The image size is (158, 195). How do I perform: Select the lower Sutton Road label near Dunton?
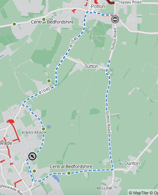point(108,122)
